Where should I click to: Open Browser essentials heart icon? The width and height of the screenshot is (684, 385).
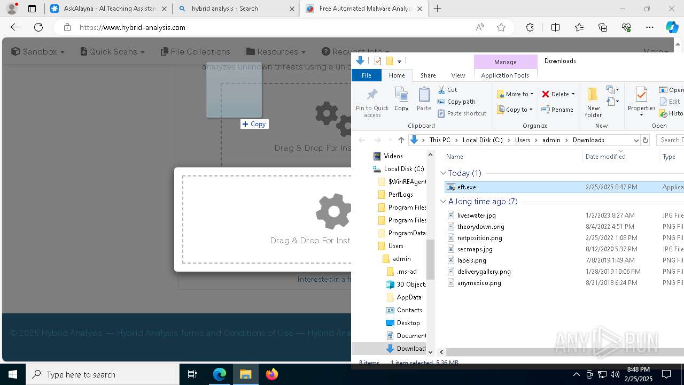626,27
